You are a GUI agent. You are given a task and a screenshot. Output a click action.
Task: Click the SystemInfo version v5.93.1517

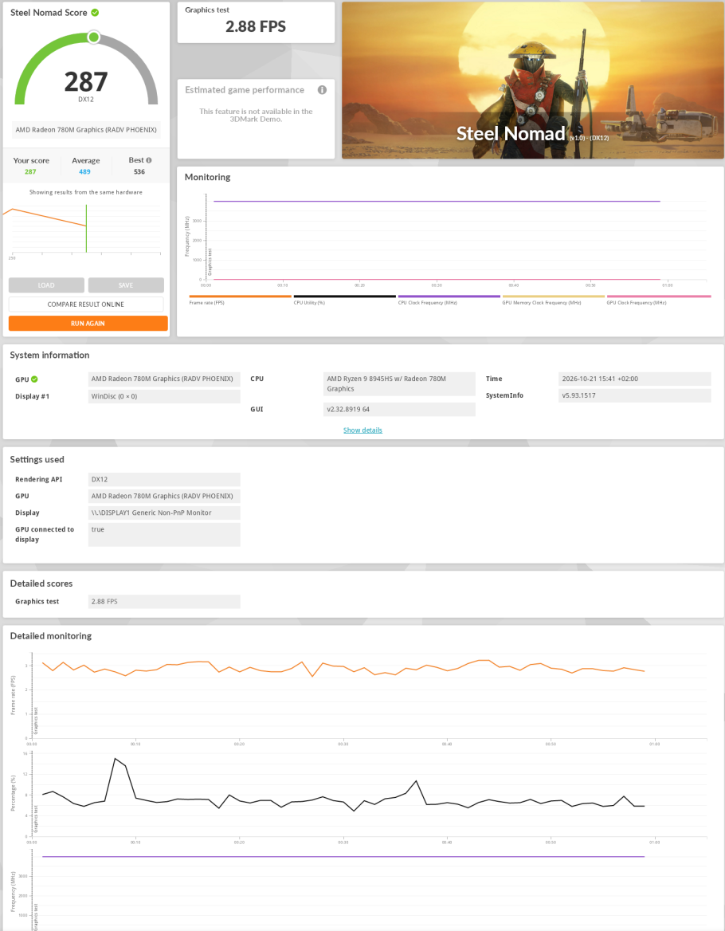(634, 395)
